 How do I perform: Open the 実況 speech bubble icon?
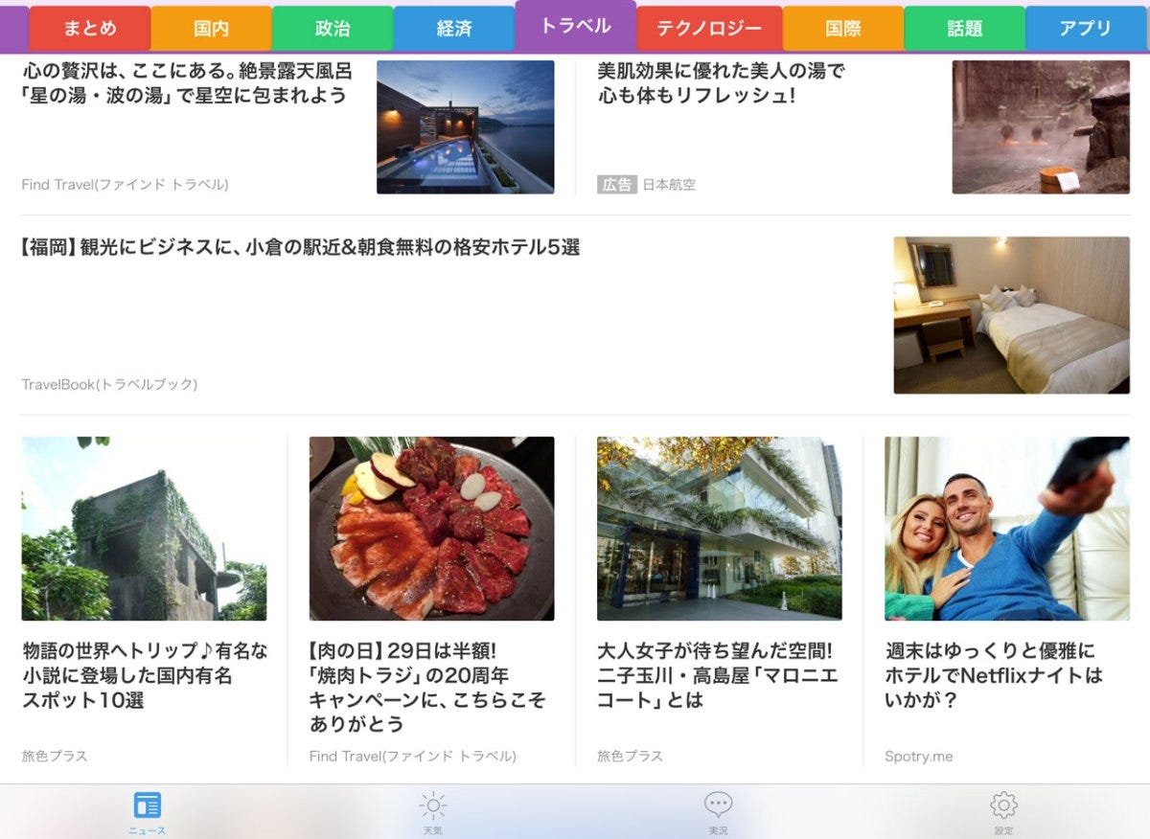click(x=718, y=805)
